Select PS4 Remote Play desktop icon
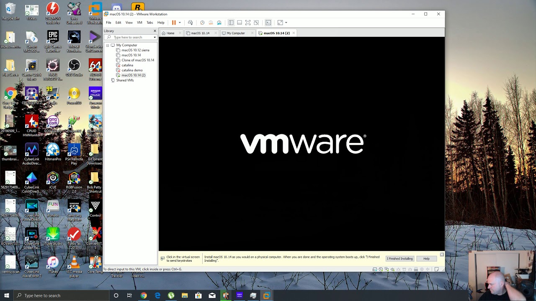This screenshot has width=536, height=301. pyautogui.click(x=74, y=154)
